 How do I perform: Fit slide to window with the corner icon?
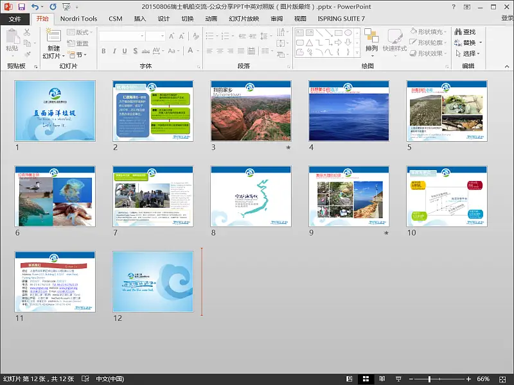pos(502,379)
